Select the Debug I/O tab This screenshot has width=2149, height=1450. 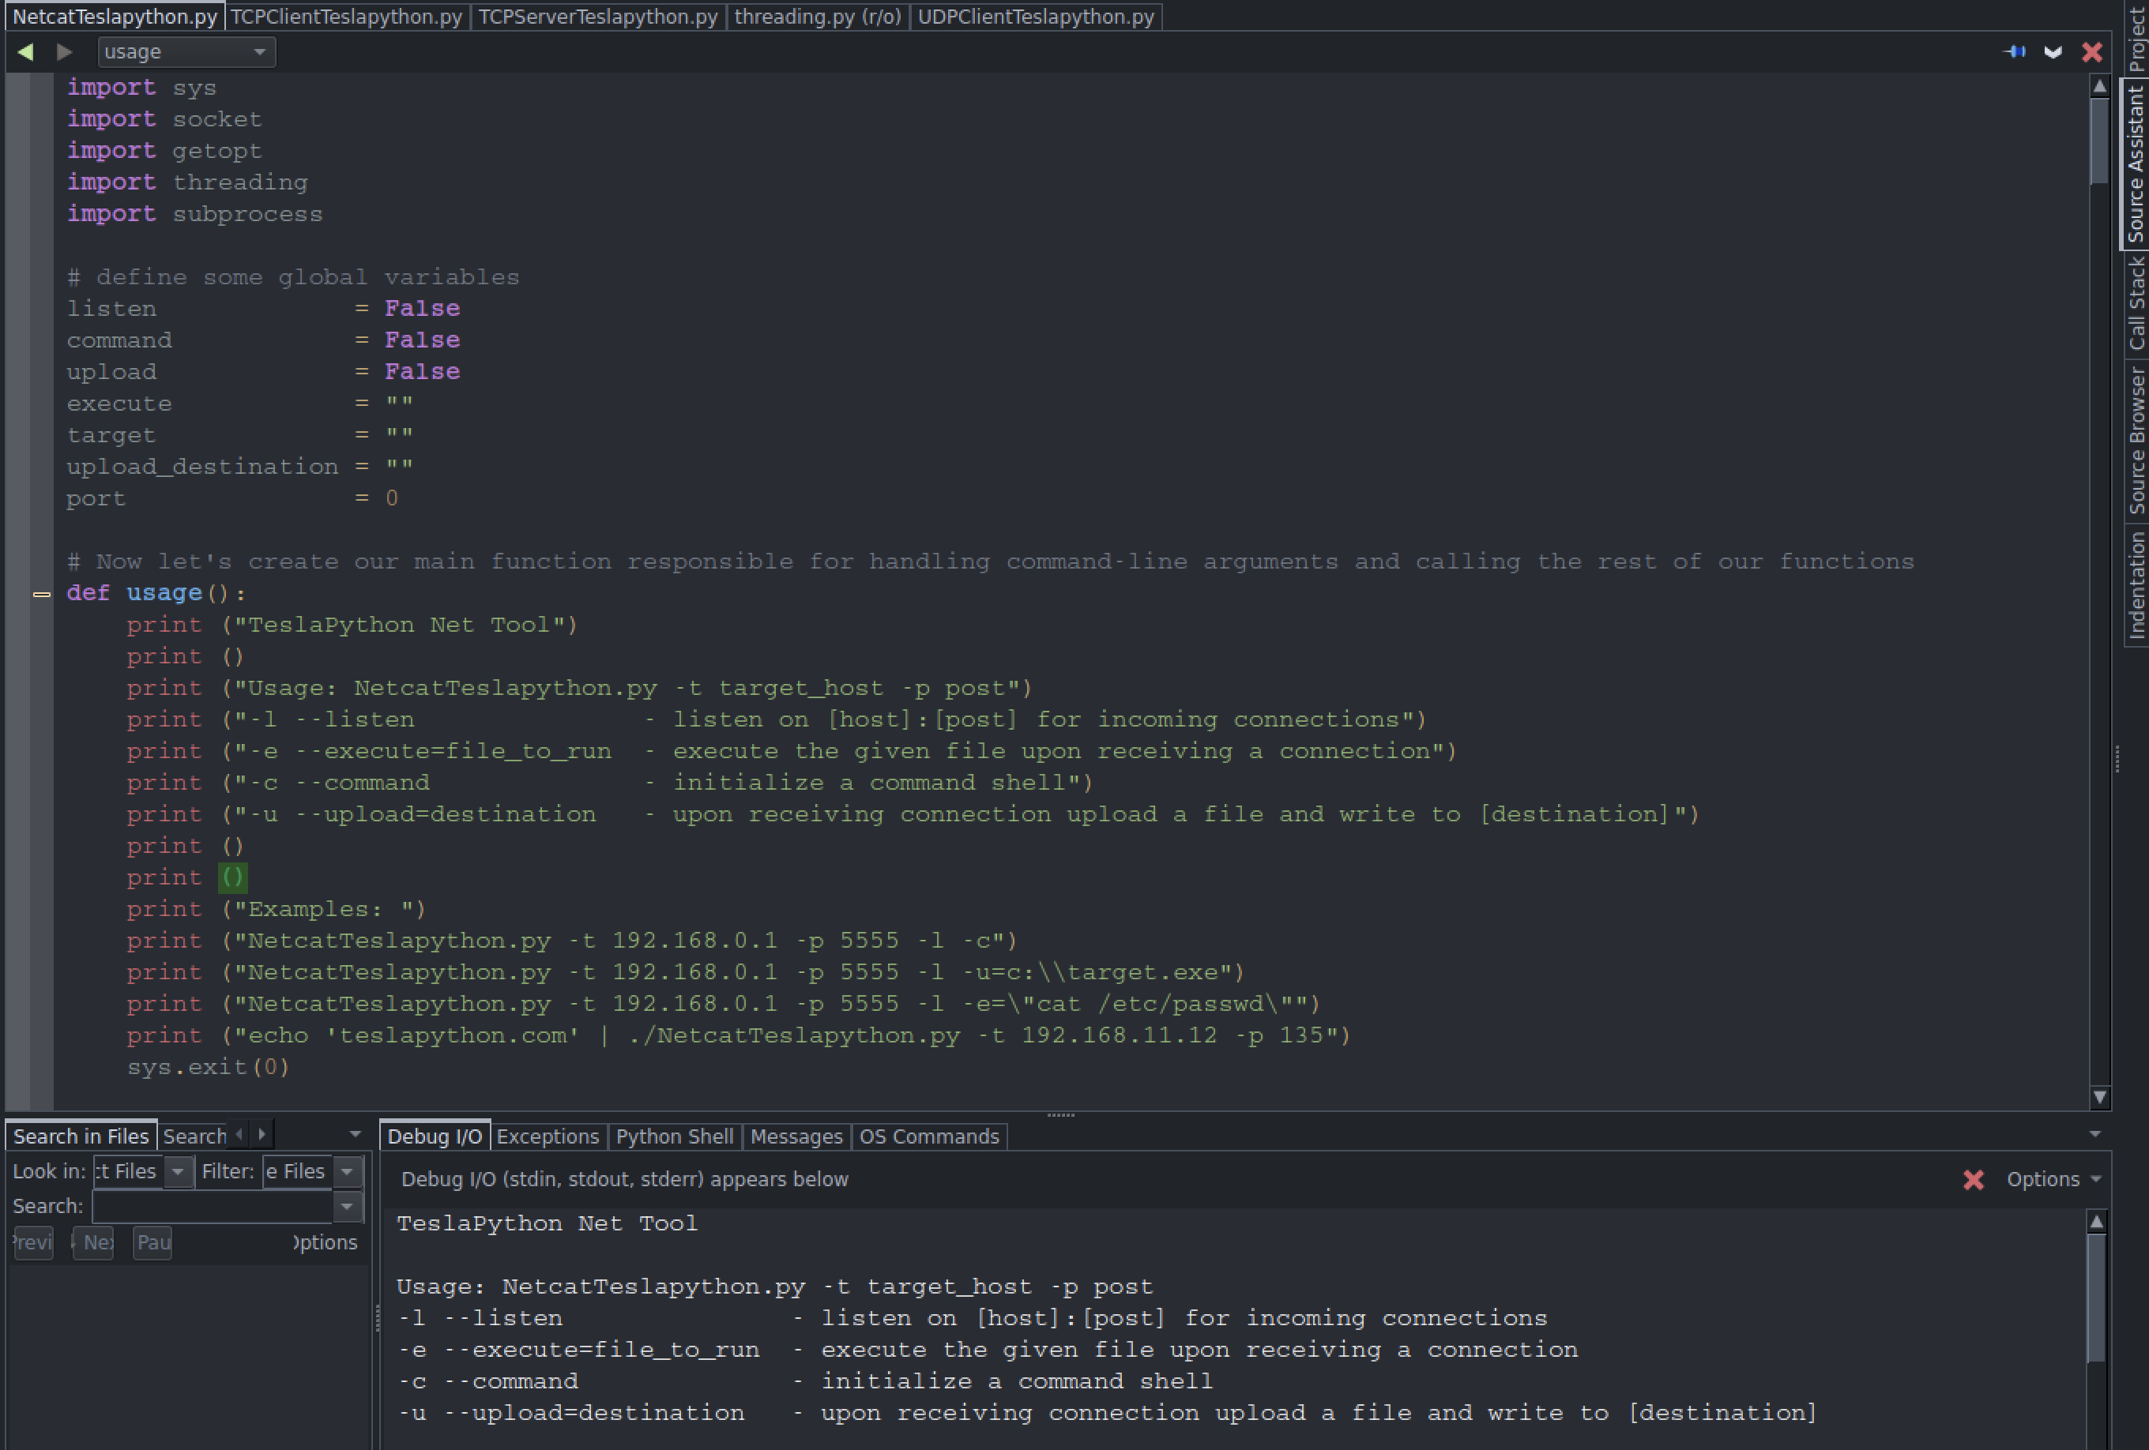point(434,1136)
